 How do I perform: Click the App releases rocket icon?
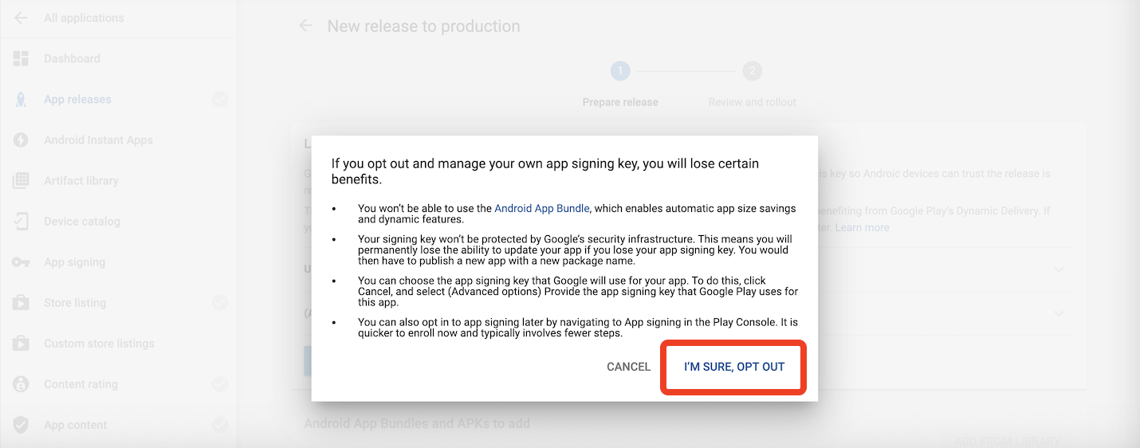coord(21,100)
